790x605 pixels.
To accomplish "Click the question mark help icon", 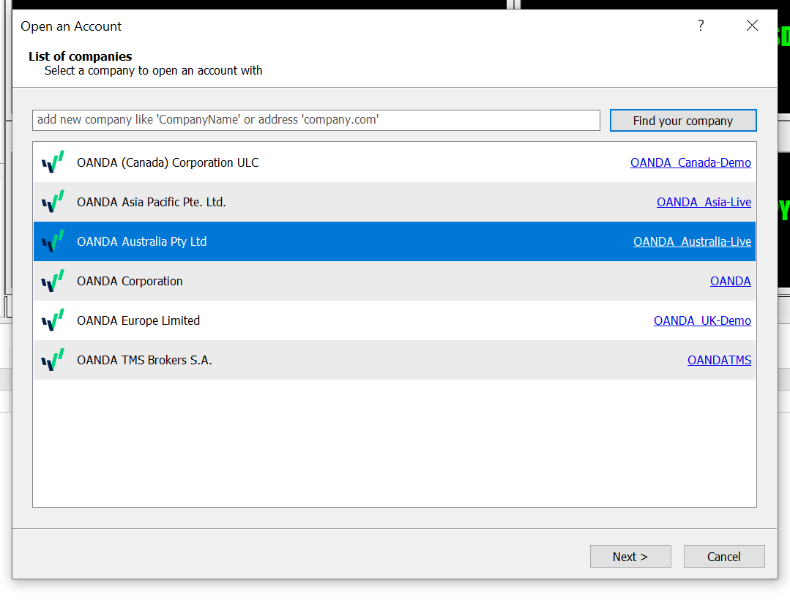I will (701, 26).
